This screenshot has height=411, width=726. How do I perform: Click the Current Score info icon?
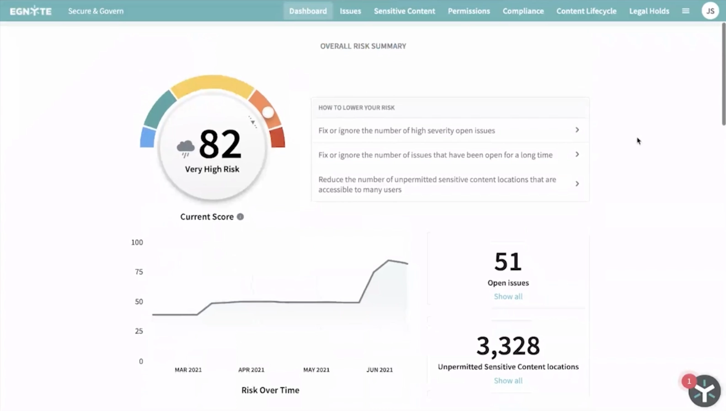(x=240, y=217)
